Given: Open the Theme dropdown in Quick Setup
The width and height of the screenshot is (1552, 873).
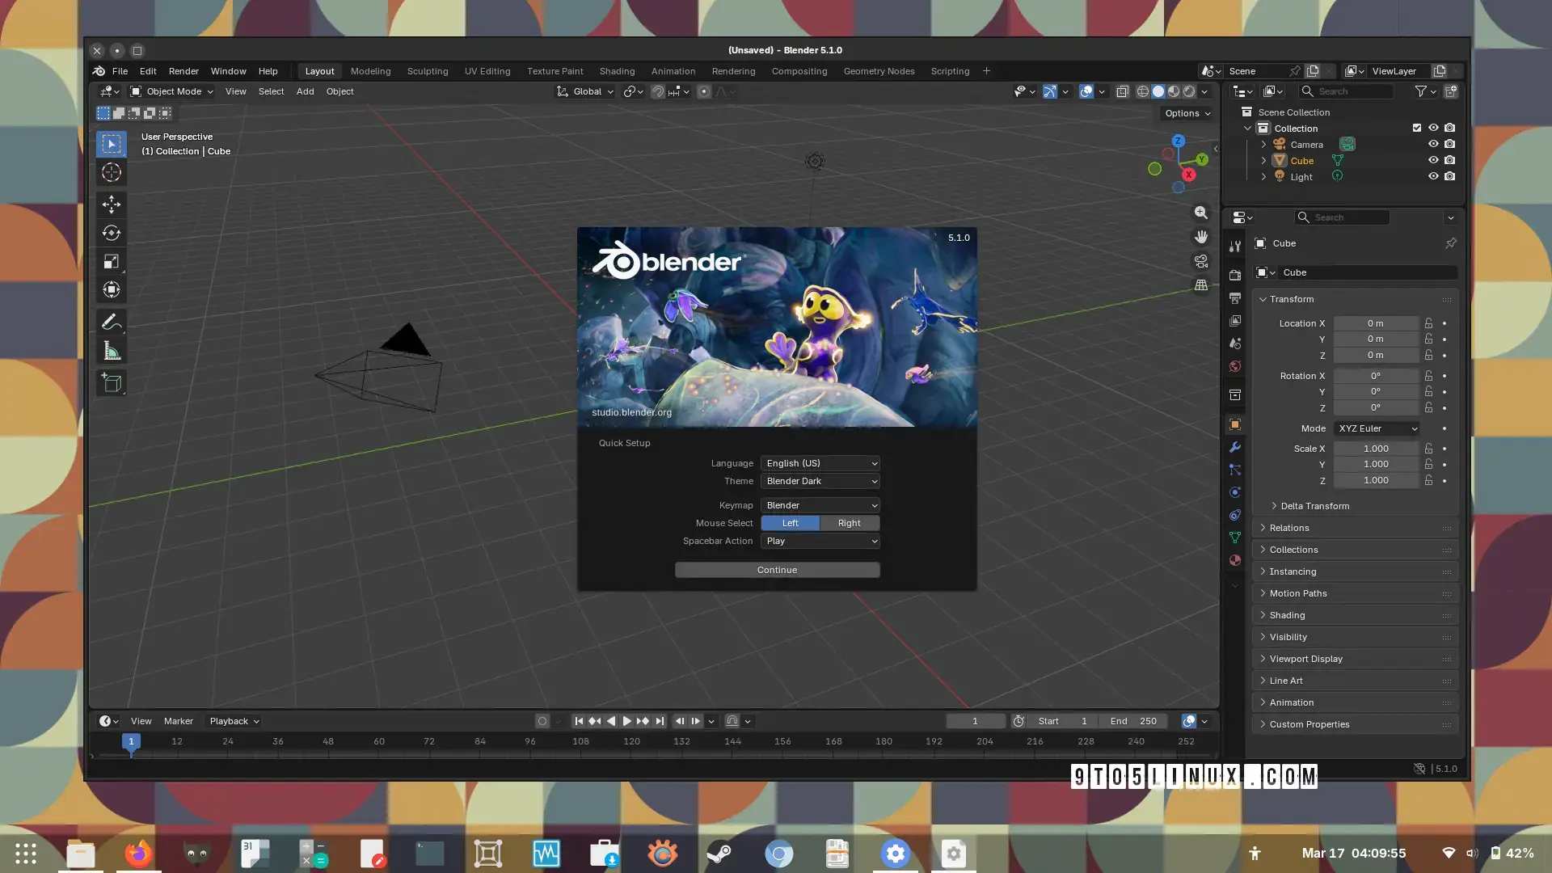Looking at the screenshot, I should pos(820,481).
